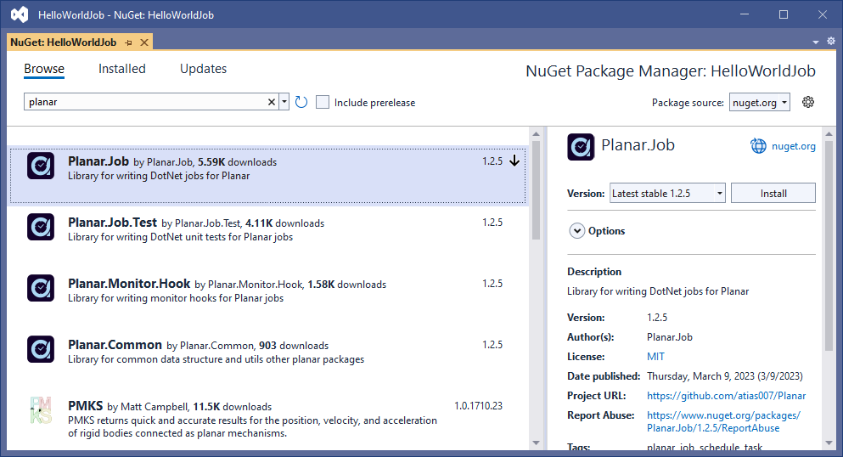
Task: Select the Planar.Job package icon
Action: click(41, 166)
